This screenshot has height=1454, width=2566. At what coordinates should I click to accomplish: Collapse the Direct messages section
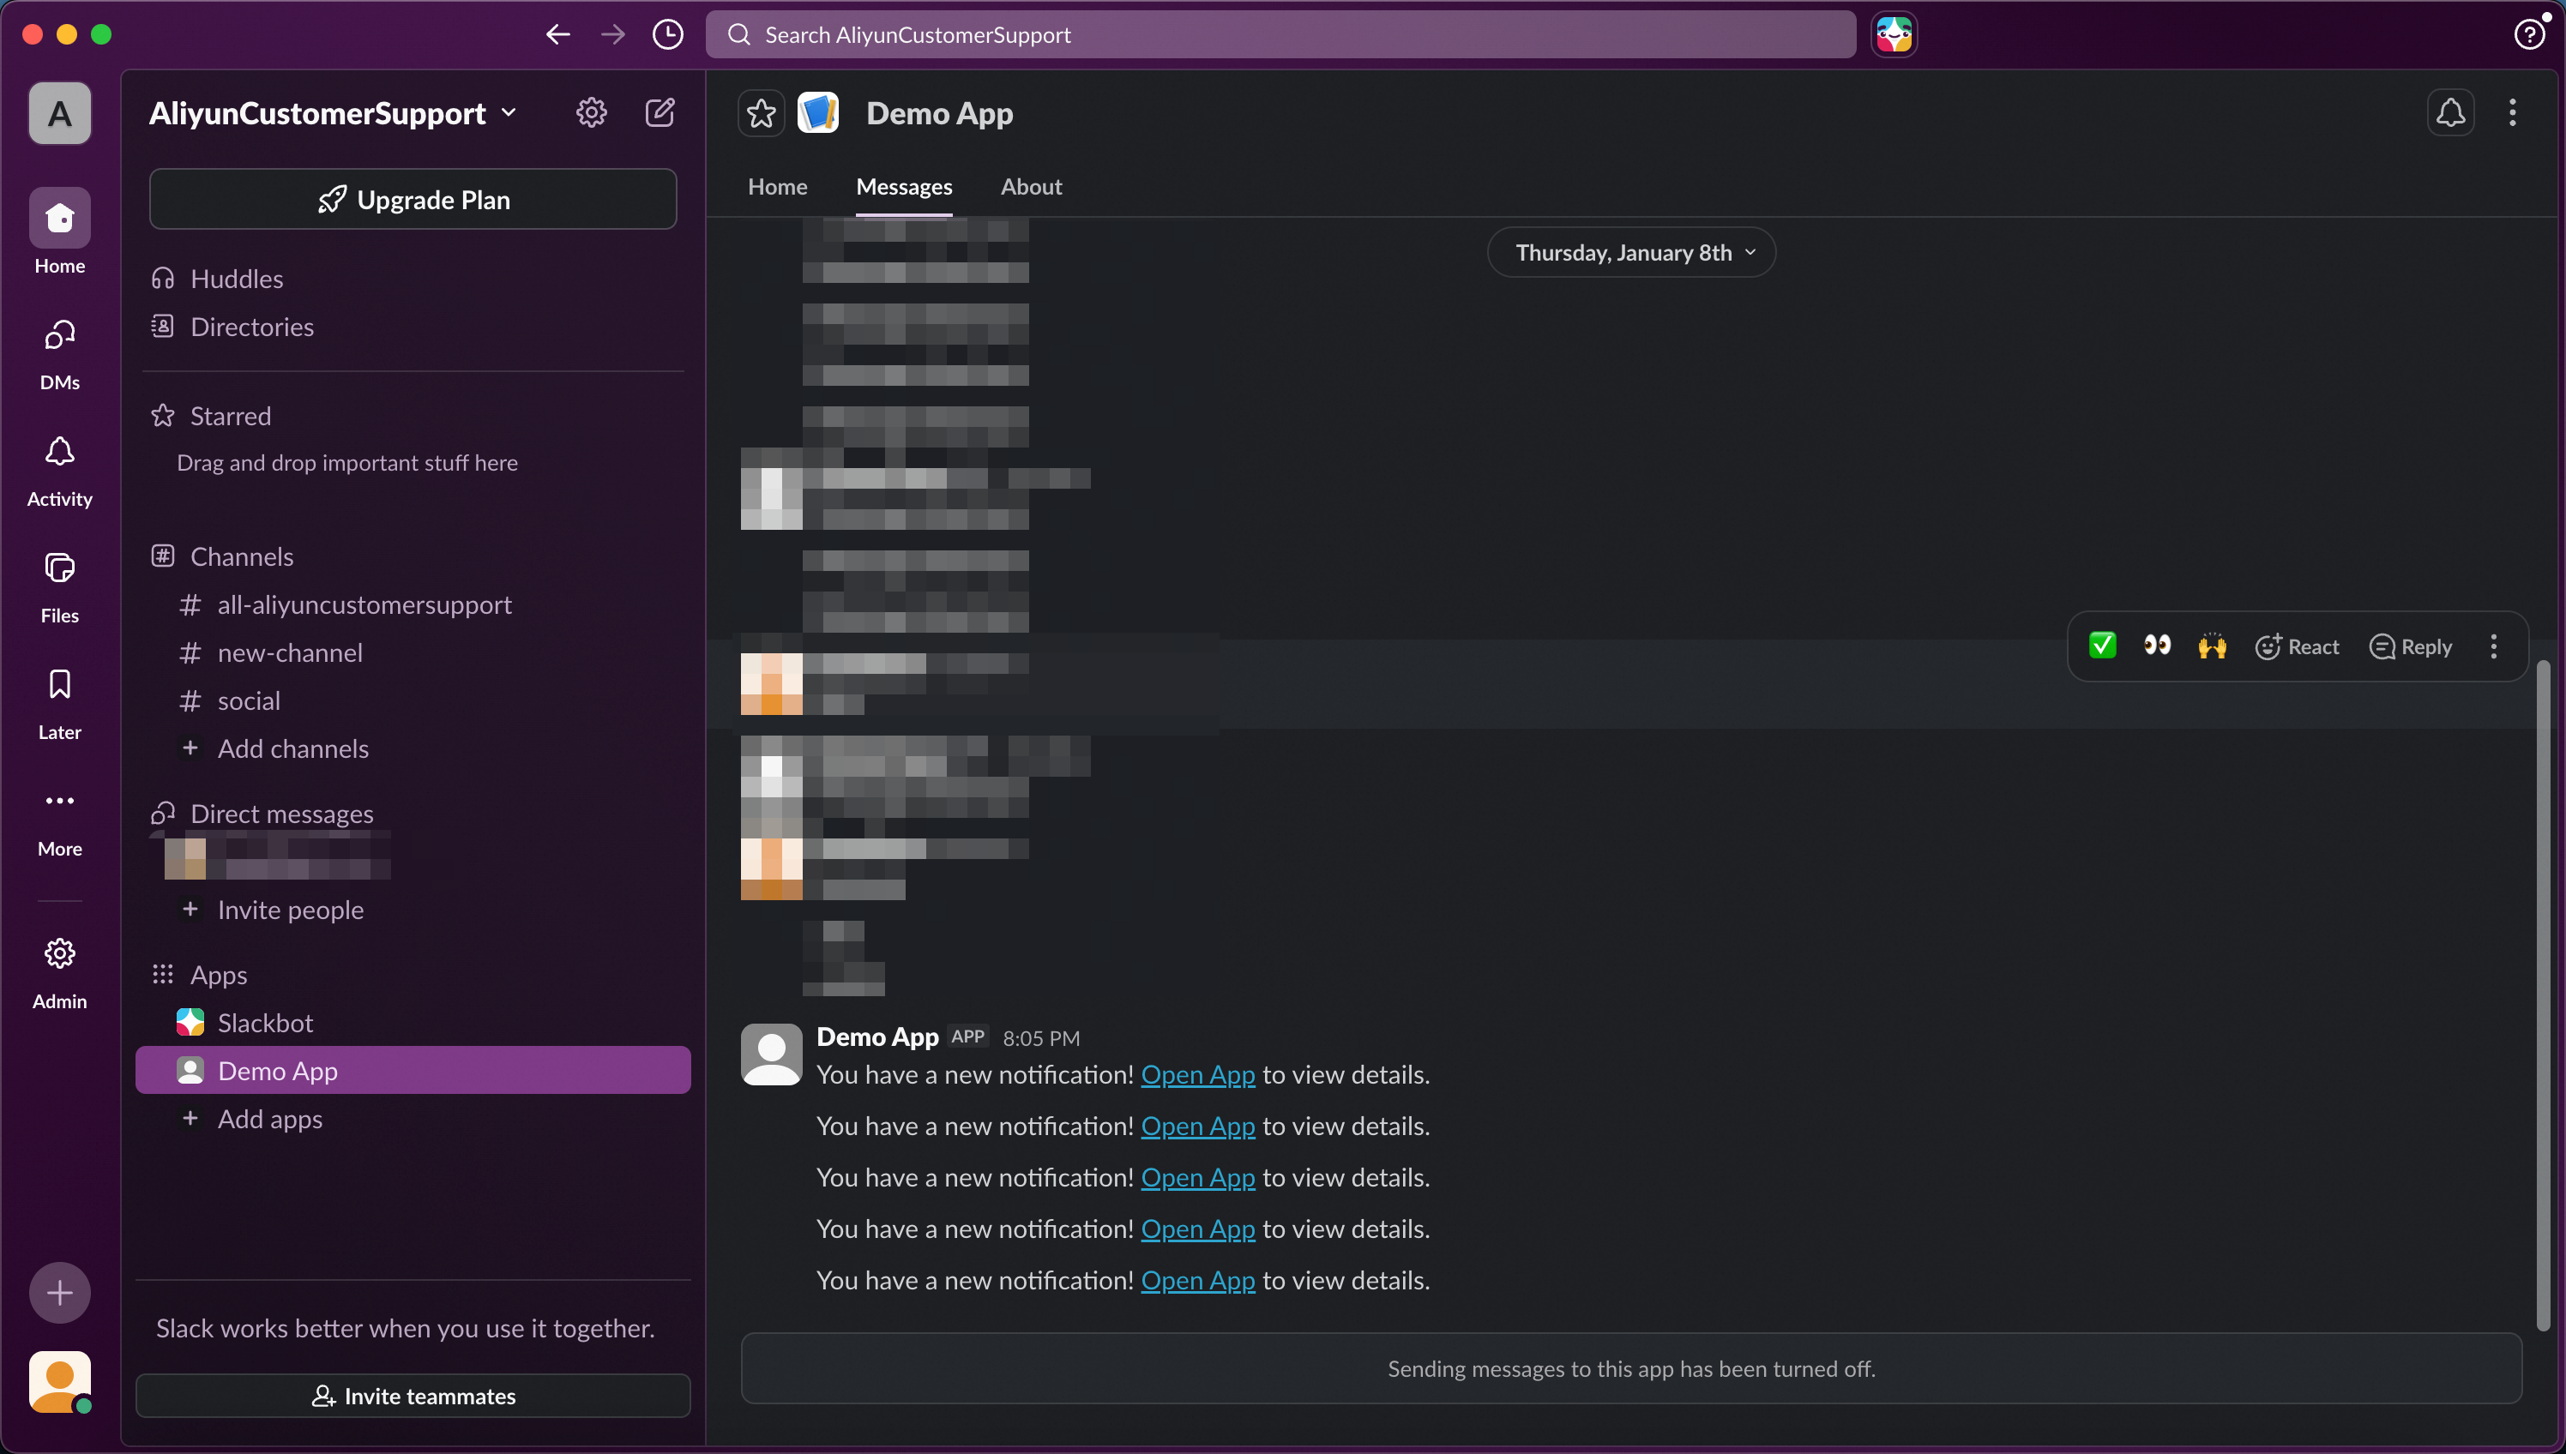tap(281, 814)
